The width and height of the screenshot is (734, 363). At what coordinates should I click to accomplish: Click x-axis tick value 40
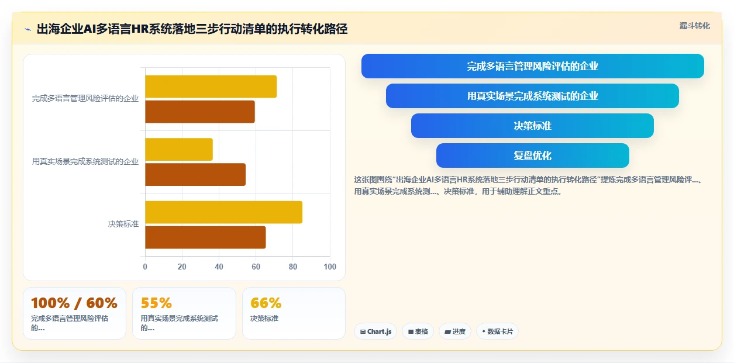click(x=219, y=267)
